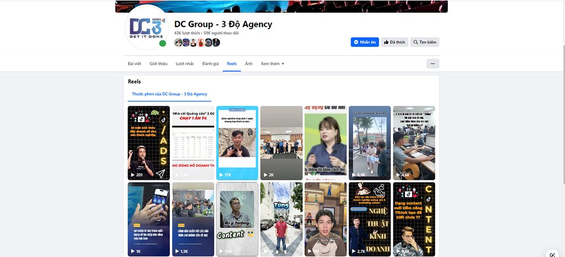Play the "Cảnh báo chiêu trò lừa đảo" reel

[193, 219]
